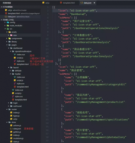This screenshot has height=143, width=135.
Task: Click the config folder icon
Action: (8, 22)
